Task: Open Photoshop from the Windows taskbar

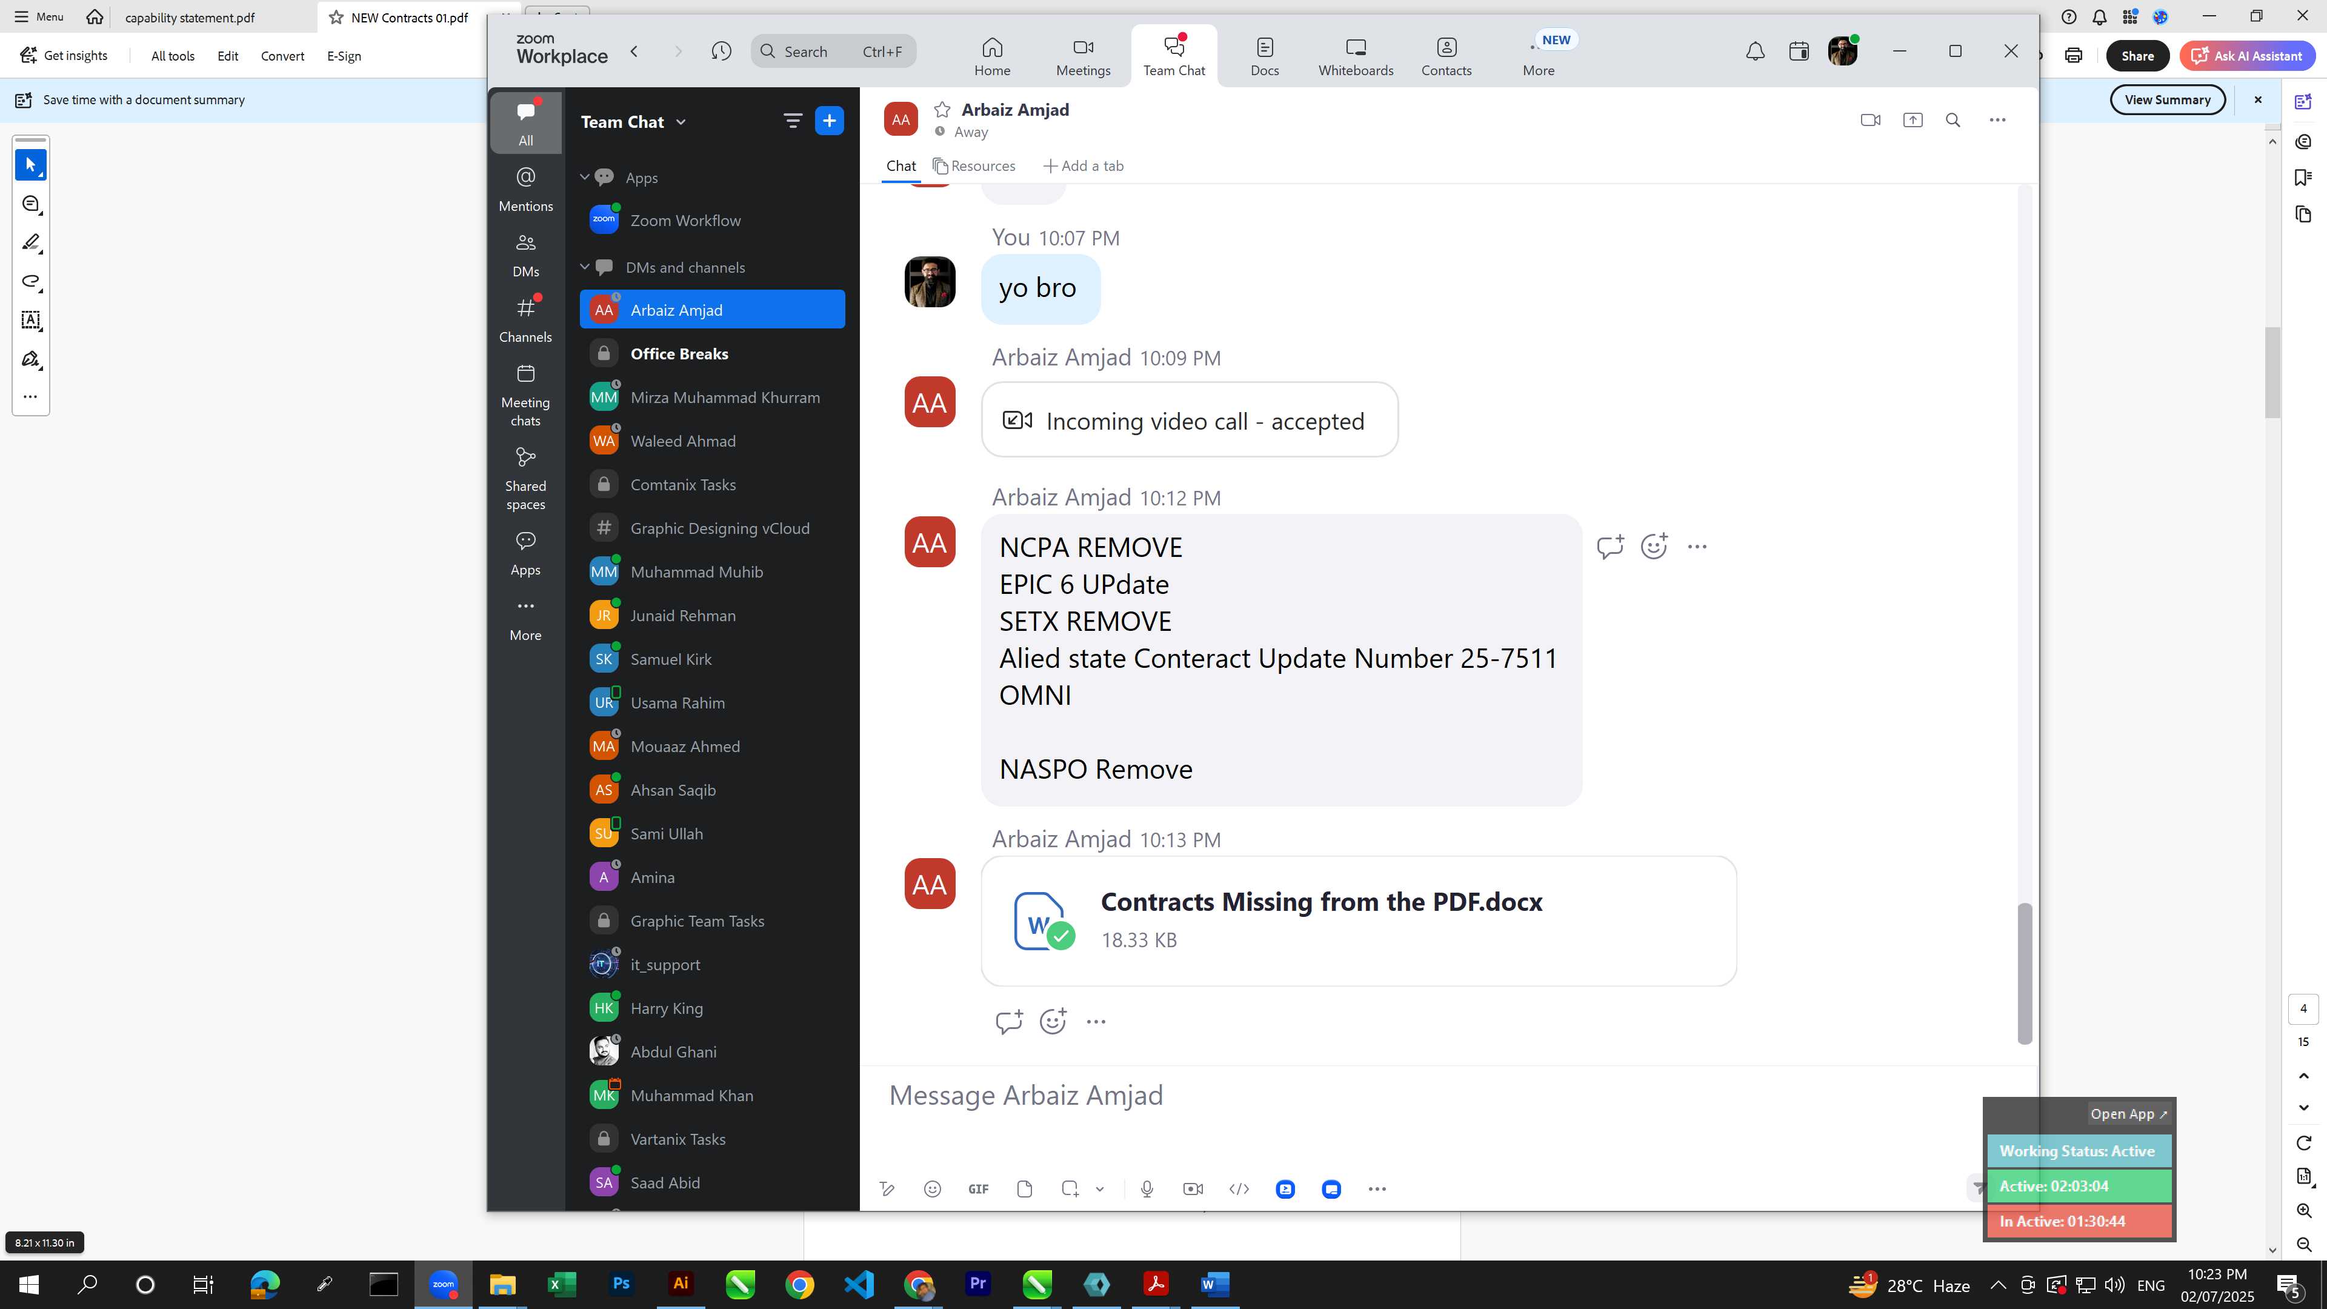Action: [x=621, y=1284]
